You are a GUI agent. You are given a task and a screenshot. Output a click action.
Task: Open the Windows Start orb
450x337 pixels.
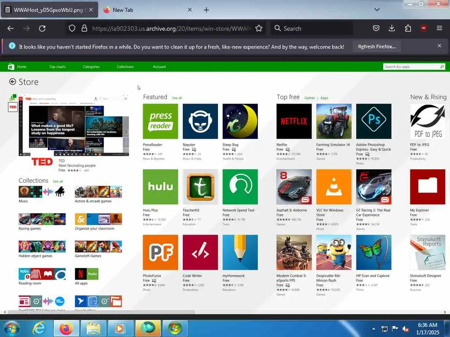click(12, 328)
